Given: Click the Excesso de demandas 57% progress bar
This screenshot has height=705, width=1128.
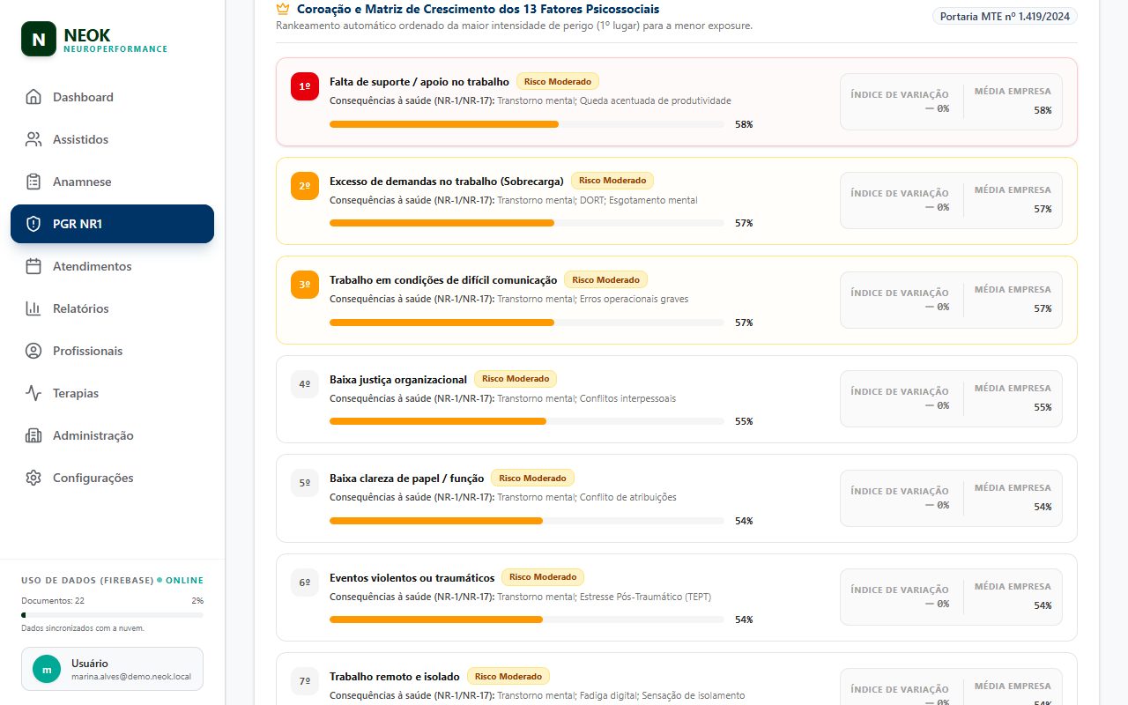Looking at the screenshot, I should click(x=527, y=223).
